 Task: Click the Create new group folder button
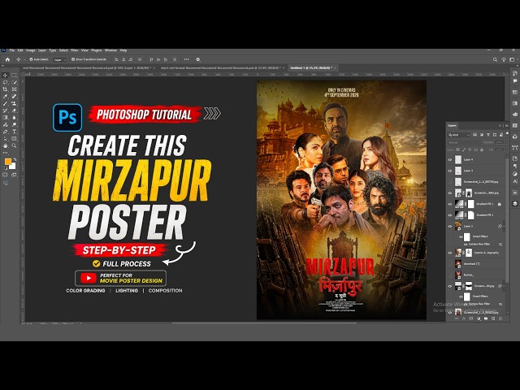(486, 318)
